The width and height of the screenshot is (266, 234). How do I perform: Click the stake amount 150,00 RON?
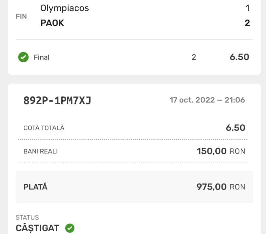tap(221, 151)
